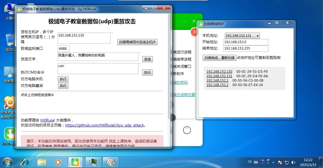Open network status tray icon
The width and height of the screenshot is (323, 168).
pyautogui.click(x=286, y=162)
